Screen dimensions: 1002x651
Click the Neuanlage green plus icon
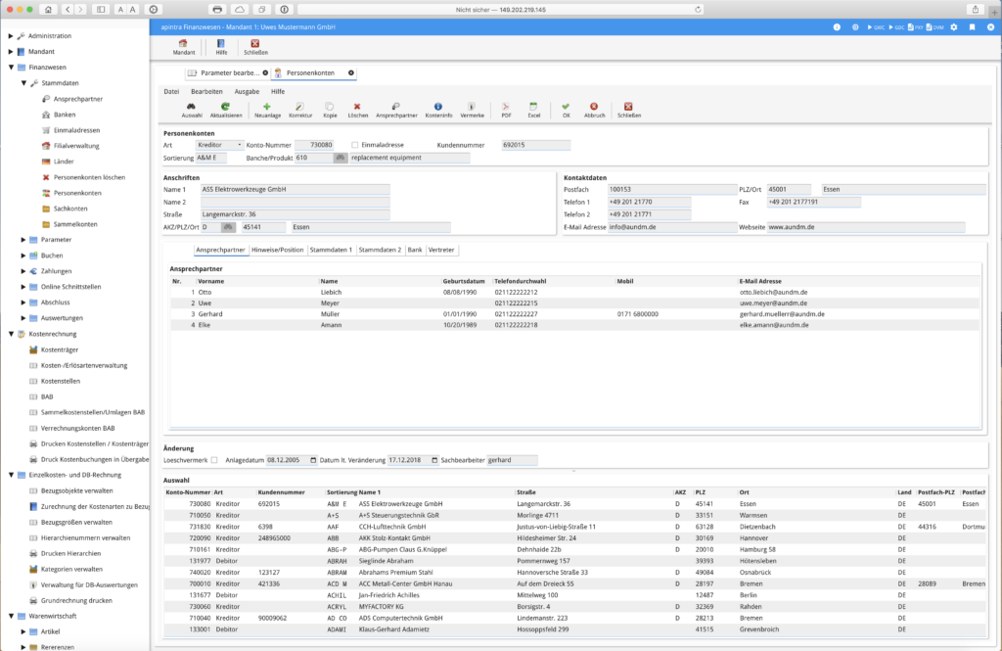[267, 107]
